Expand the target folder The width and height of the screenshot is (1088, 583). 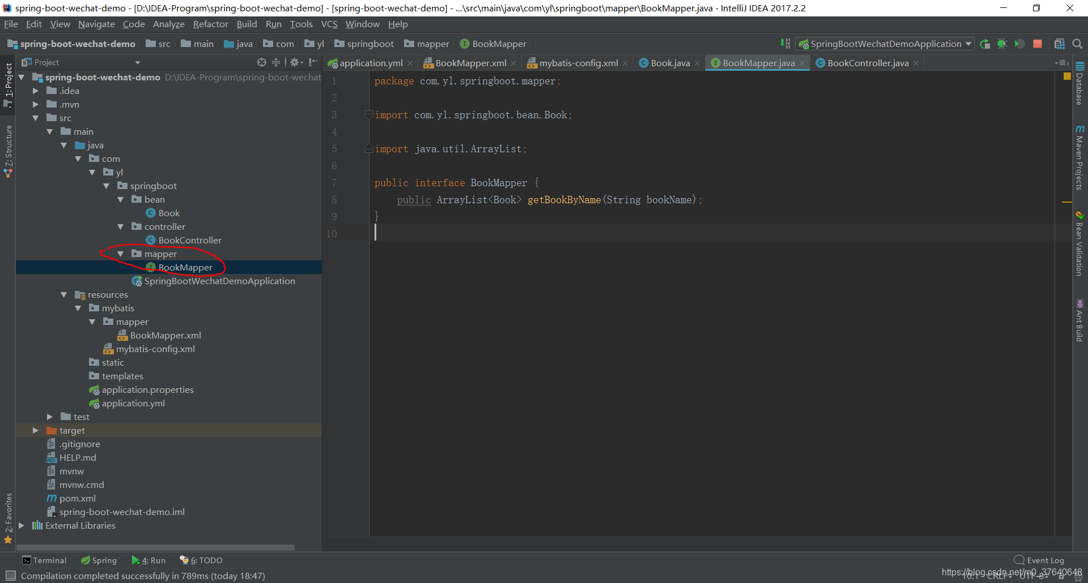pos(36,430)
